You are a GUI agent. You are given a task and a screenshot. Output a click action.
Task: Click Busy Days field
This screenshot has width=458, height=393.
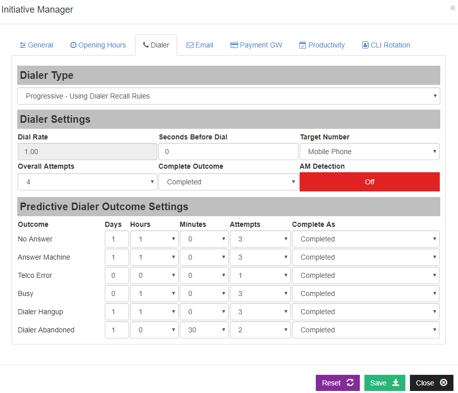[117, 293]
